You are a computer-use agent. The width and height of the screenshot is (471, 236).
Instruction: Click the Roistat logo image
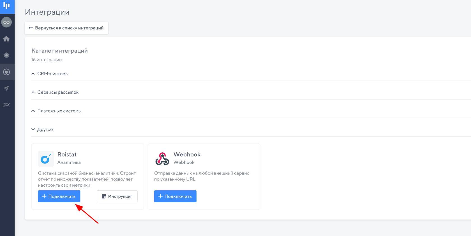pyautogui.click(x=46, y=159)
